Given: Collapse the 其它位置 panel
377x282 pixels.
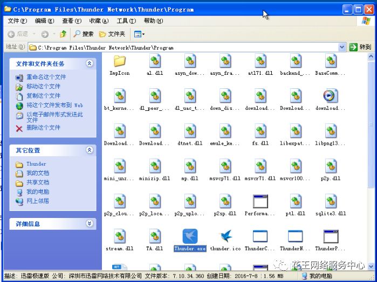Looking at the screenshot, I should [x=90, y=150].
